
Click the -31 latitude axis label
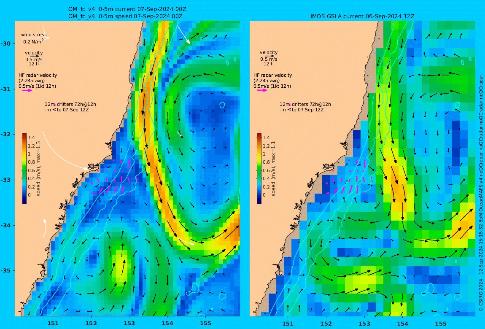[x=6, y=89]
